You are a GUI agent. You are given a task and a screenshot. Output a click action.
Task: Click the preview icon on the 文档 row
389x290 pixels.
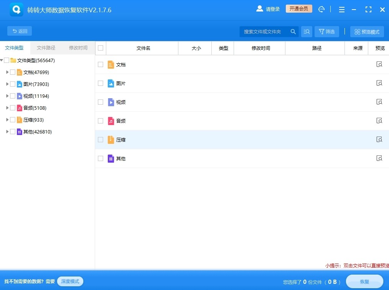coord(379,64)
